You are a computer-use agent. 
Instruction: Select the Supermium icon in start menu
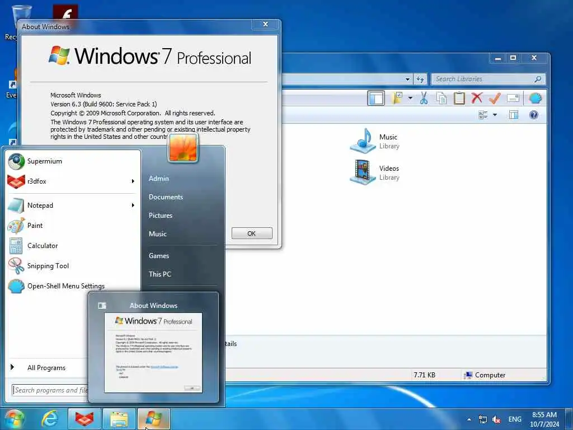point(16,162)
